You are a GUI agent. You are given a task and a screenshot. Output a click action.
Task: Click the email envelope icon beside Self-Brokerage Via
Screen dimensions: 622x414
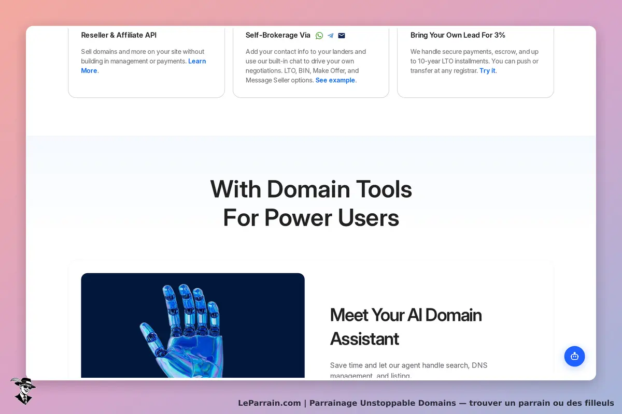pos(342,36)
